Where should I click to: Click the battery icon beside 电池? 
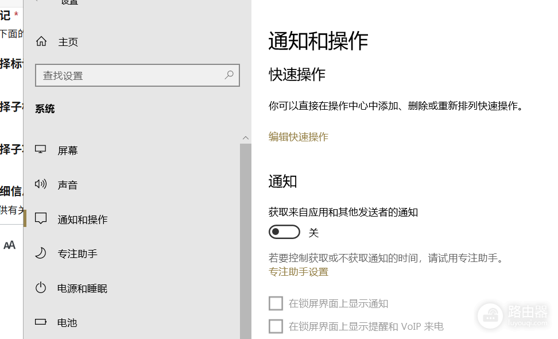point(41,322)
